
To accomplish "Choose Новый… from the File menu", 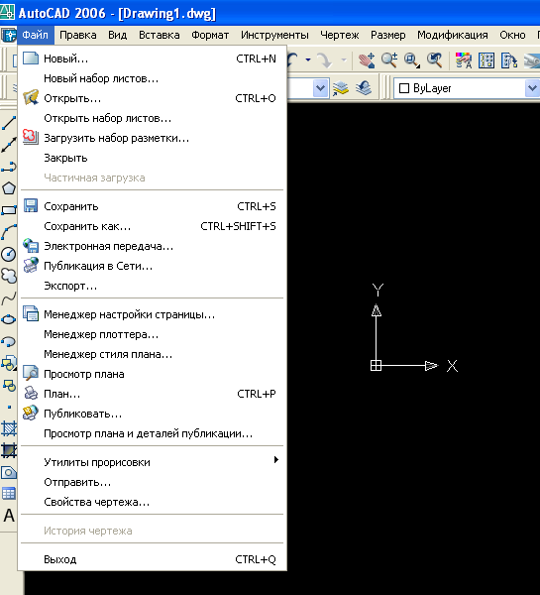I will [152, 59].
